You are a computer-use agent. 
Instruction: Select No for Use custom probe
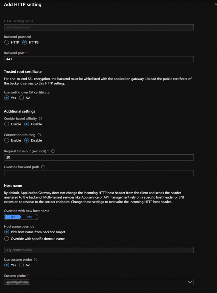[22, 265]
